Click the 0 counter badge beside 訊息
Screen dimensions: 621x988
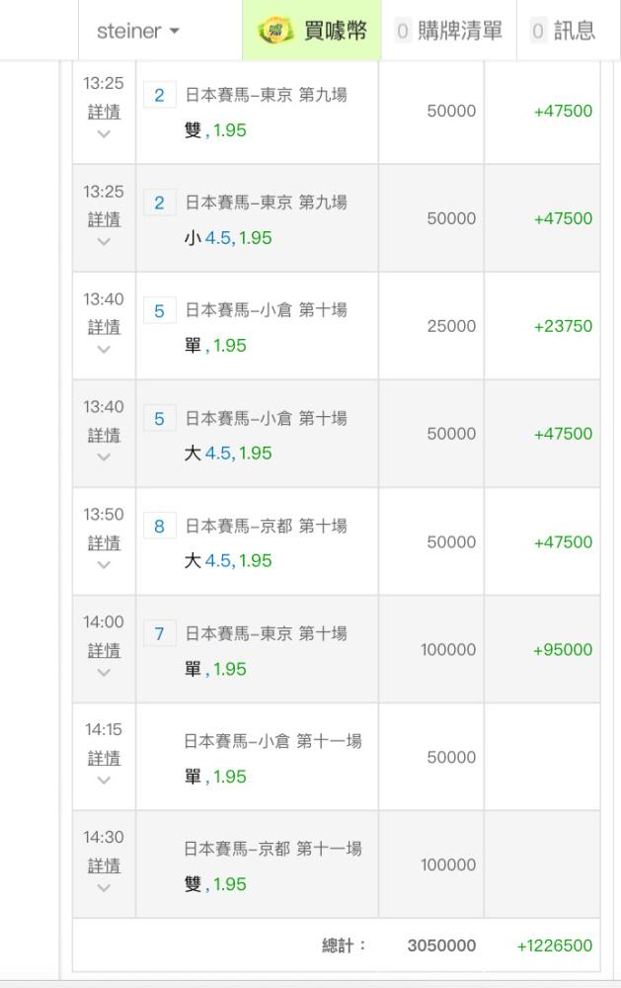[537, 31]
